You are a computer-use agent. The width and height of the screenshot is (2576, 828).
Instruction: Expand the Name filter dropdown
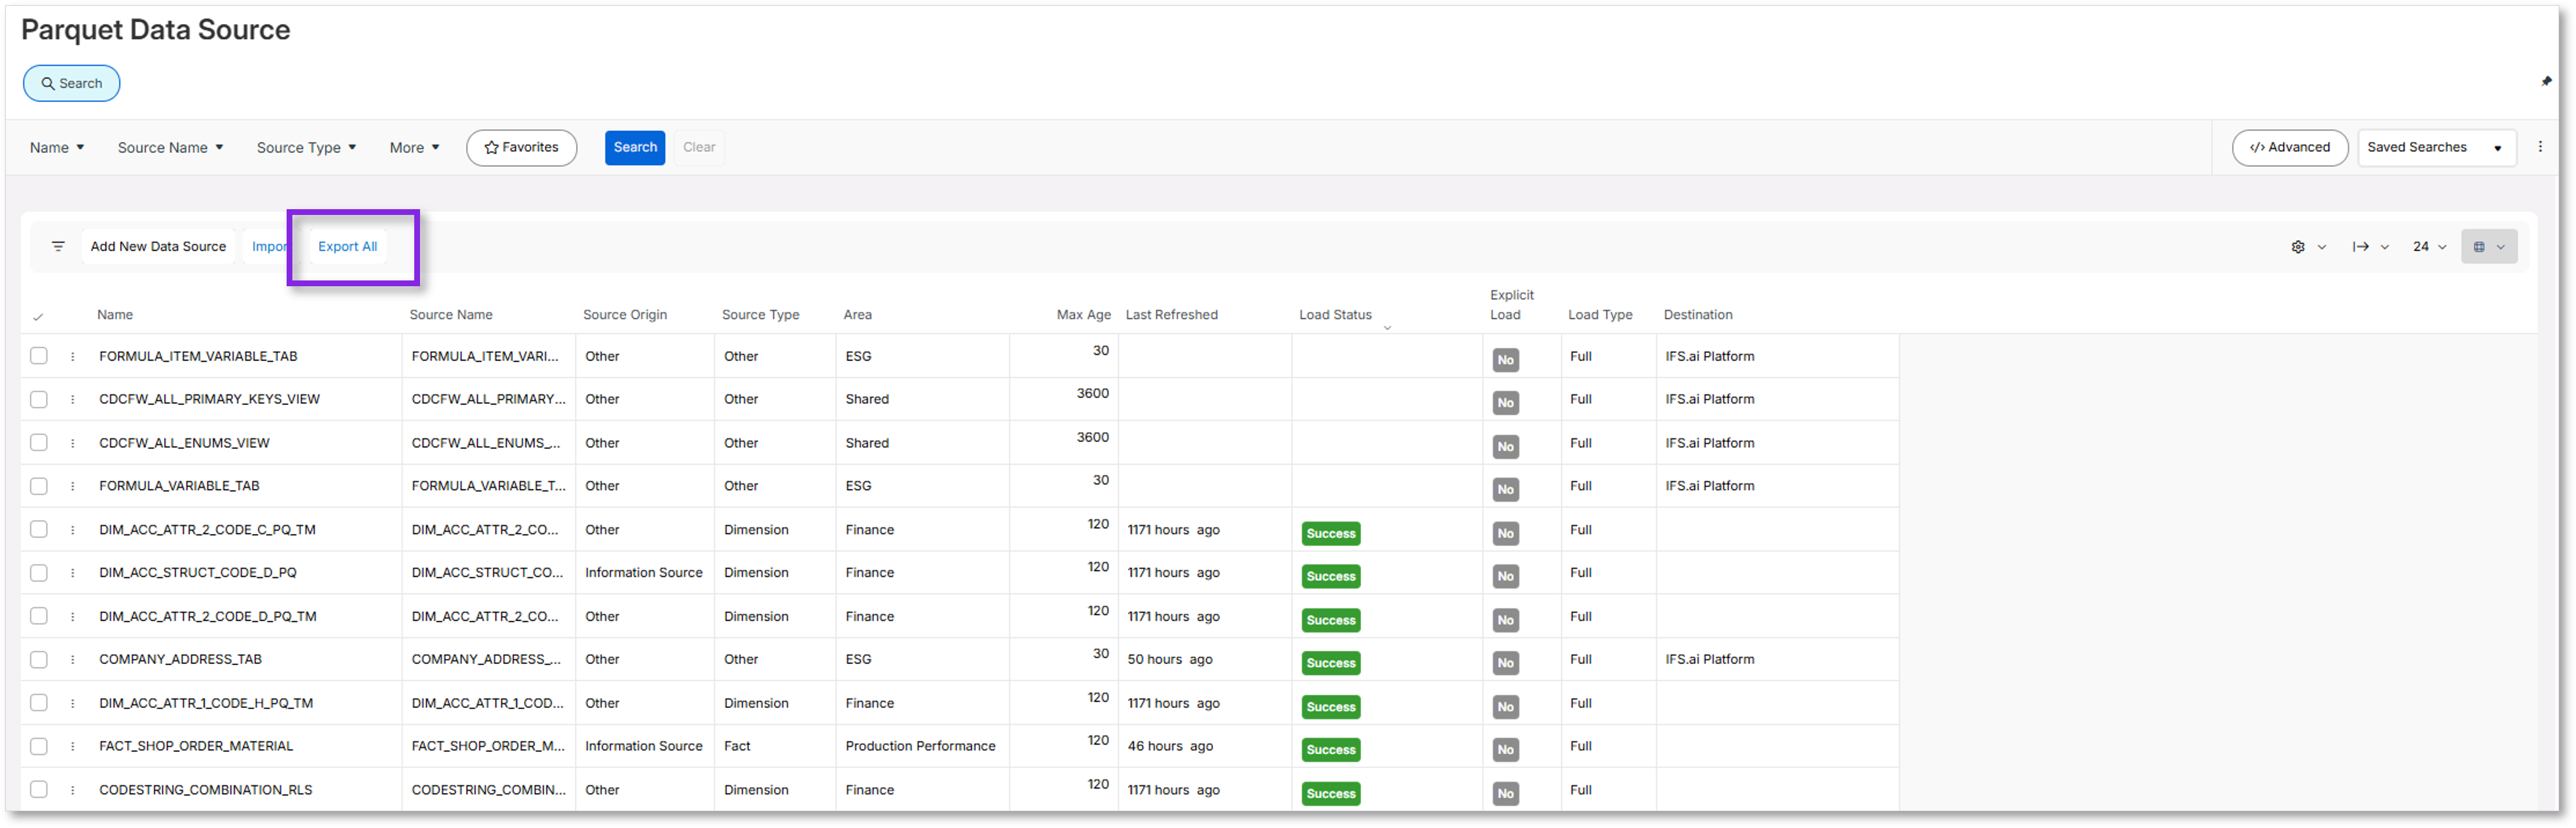[57, 148]
